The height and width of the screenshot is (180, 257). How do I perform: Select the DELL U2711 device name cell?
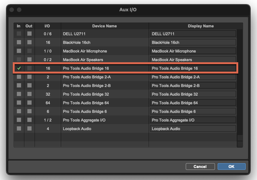click(x=105, y=34)
